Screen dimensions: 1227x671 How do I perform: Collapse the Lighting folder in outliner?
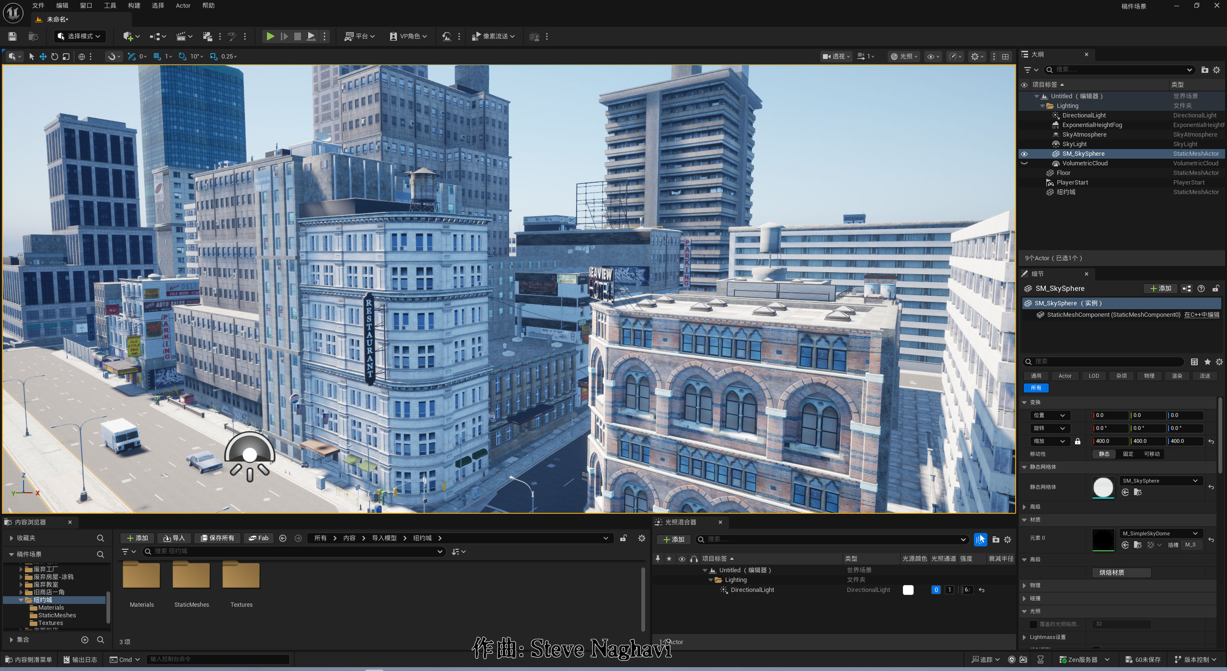[1042, 106]
